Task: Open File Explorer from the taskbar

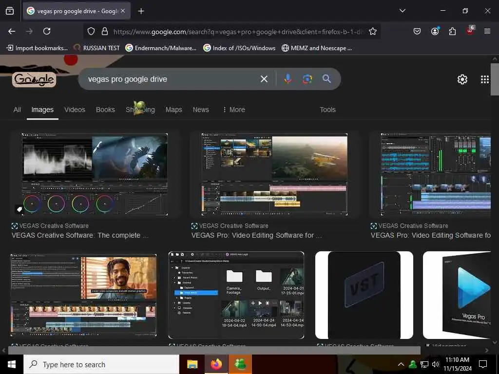Action: pyautogui.click(x=192, y=364)
